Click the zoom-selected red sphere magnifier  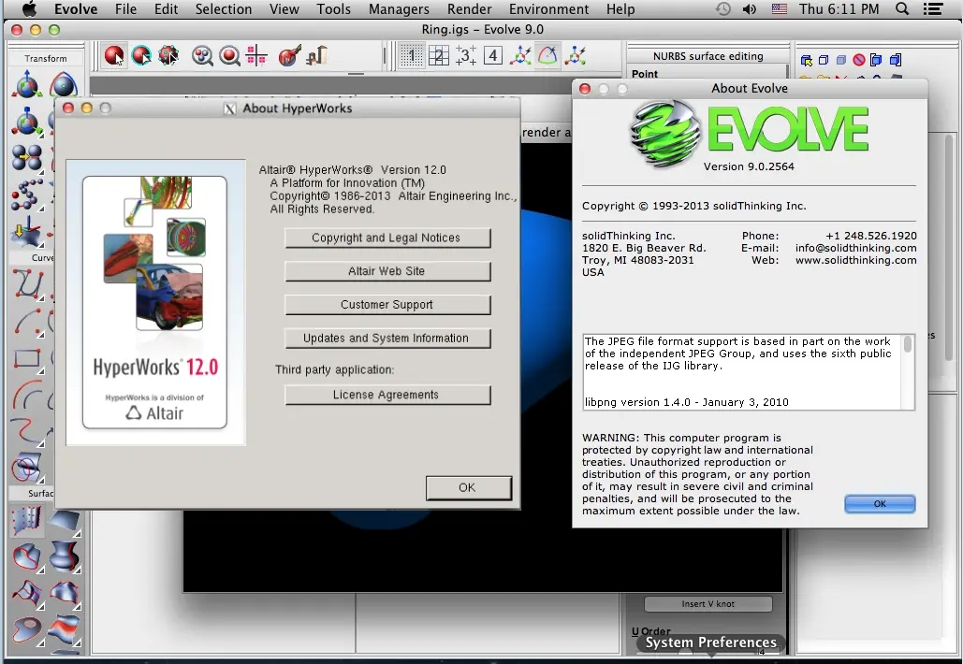coord(229,56)
